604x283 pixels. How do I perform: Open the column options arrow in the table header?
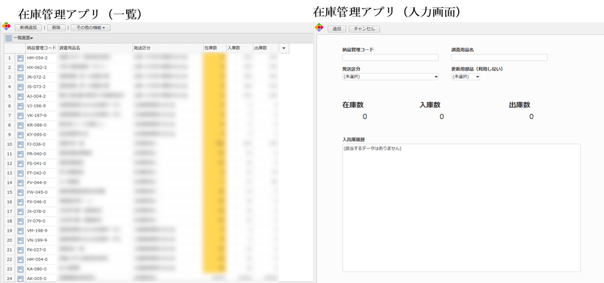pos(284,48)
